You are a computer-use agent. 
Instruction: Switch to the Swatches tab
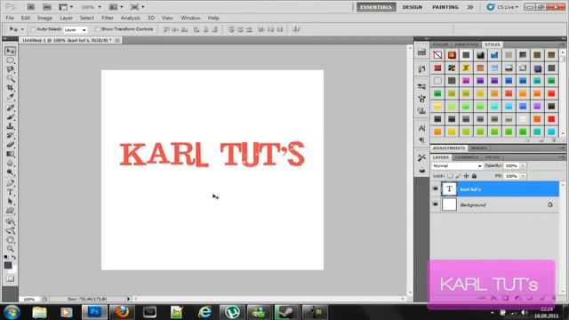pos(466,44)
